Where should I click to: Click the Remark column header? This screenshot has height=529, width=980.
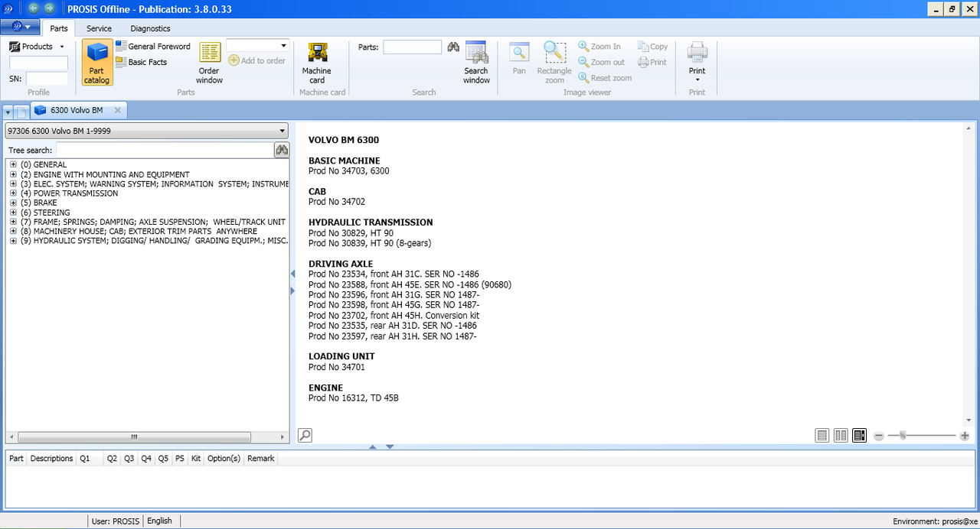260,459
